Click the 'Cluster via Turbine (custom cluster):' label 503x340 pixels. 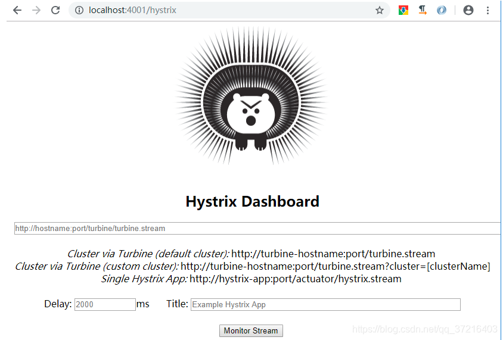coord(97,266)
